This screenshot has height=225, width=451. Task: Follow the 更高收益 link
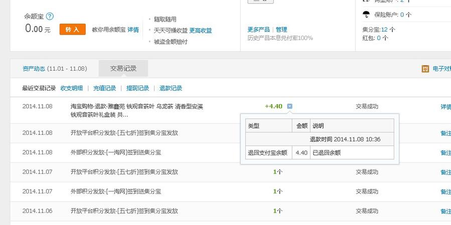pyautogui.click(x=201, y=31)
